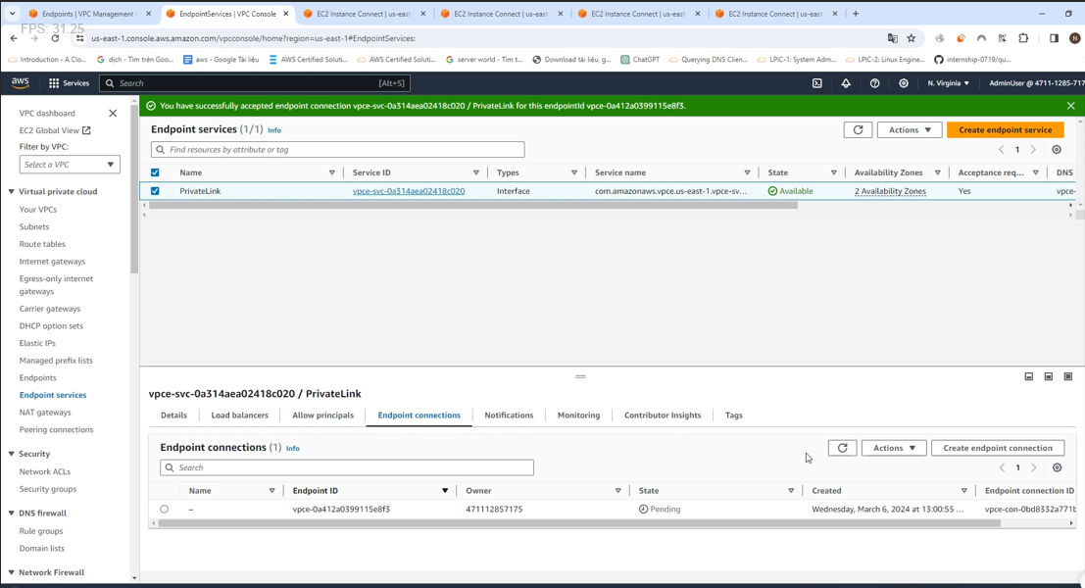Viewport: 1085px width, 588px height.
Task: Focus the Find resources by attribute field
Action: click(338, 149)
